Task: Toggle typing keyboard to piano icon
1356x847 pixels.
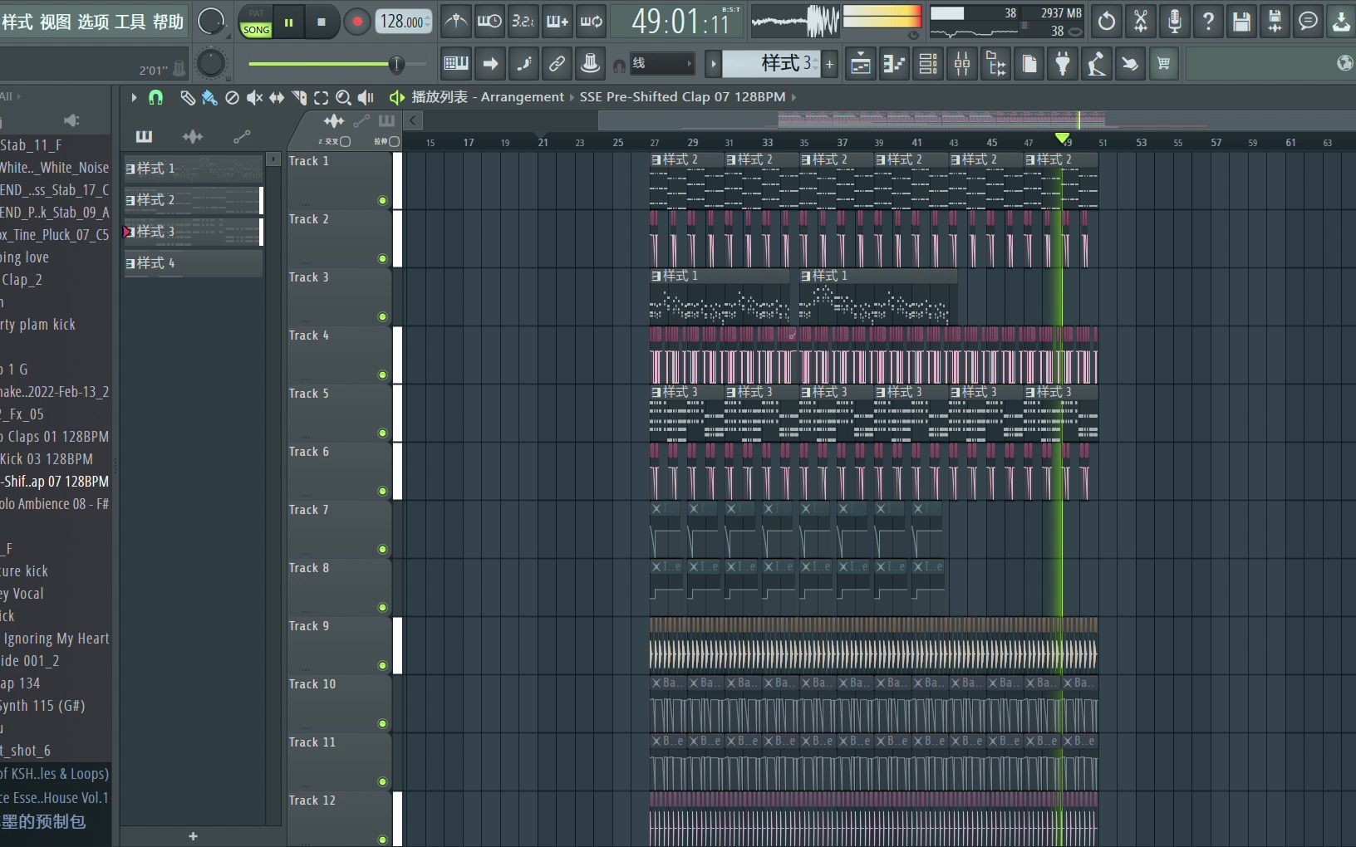Action: click(456, 63)
